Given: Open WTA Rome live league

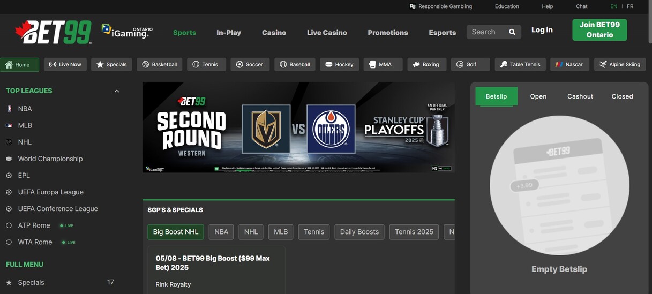Looking at the screenshot, I should tap(35, 242).
